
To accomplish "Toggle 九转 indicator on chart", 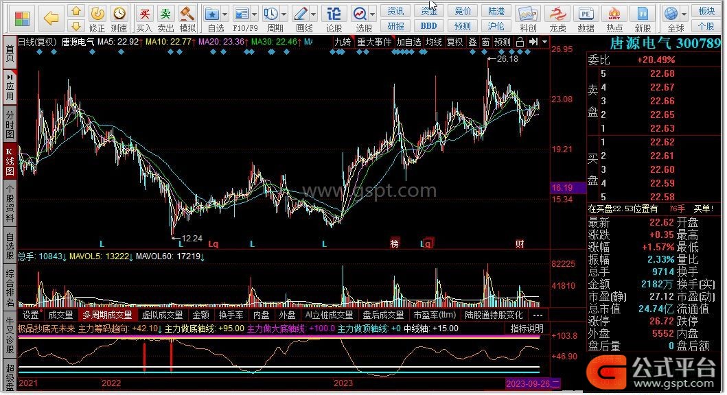I will point(343,42).
